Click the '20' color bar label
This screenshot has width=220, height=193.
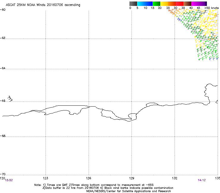click(x=160, y=8)
